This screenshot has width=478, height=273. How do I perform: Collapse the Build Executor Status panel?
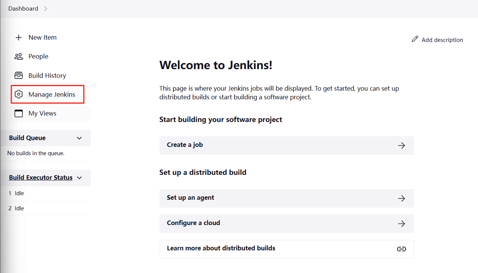(x=79, y=178)
